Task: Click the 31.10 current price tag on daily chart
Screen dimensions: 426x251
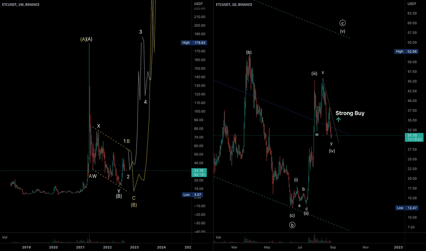Action: (414, 137)
